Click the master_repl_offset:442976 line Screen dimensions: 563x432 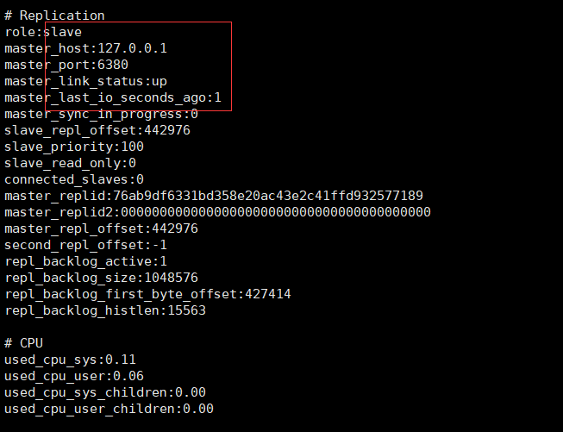[x=101, y=229]
